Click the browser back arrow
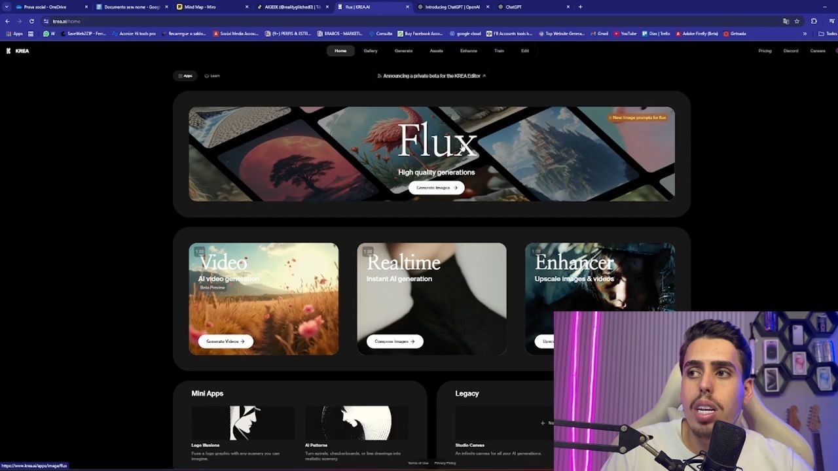 click(x=7, y=21)
